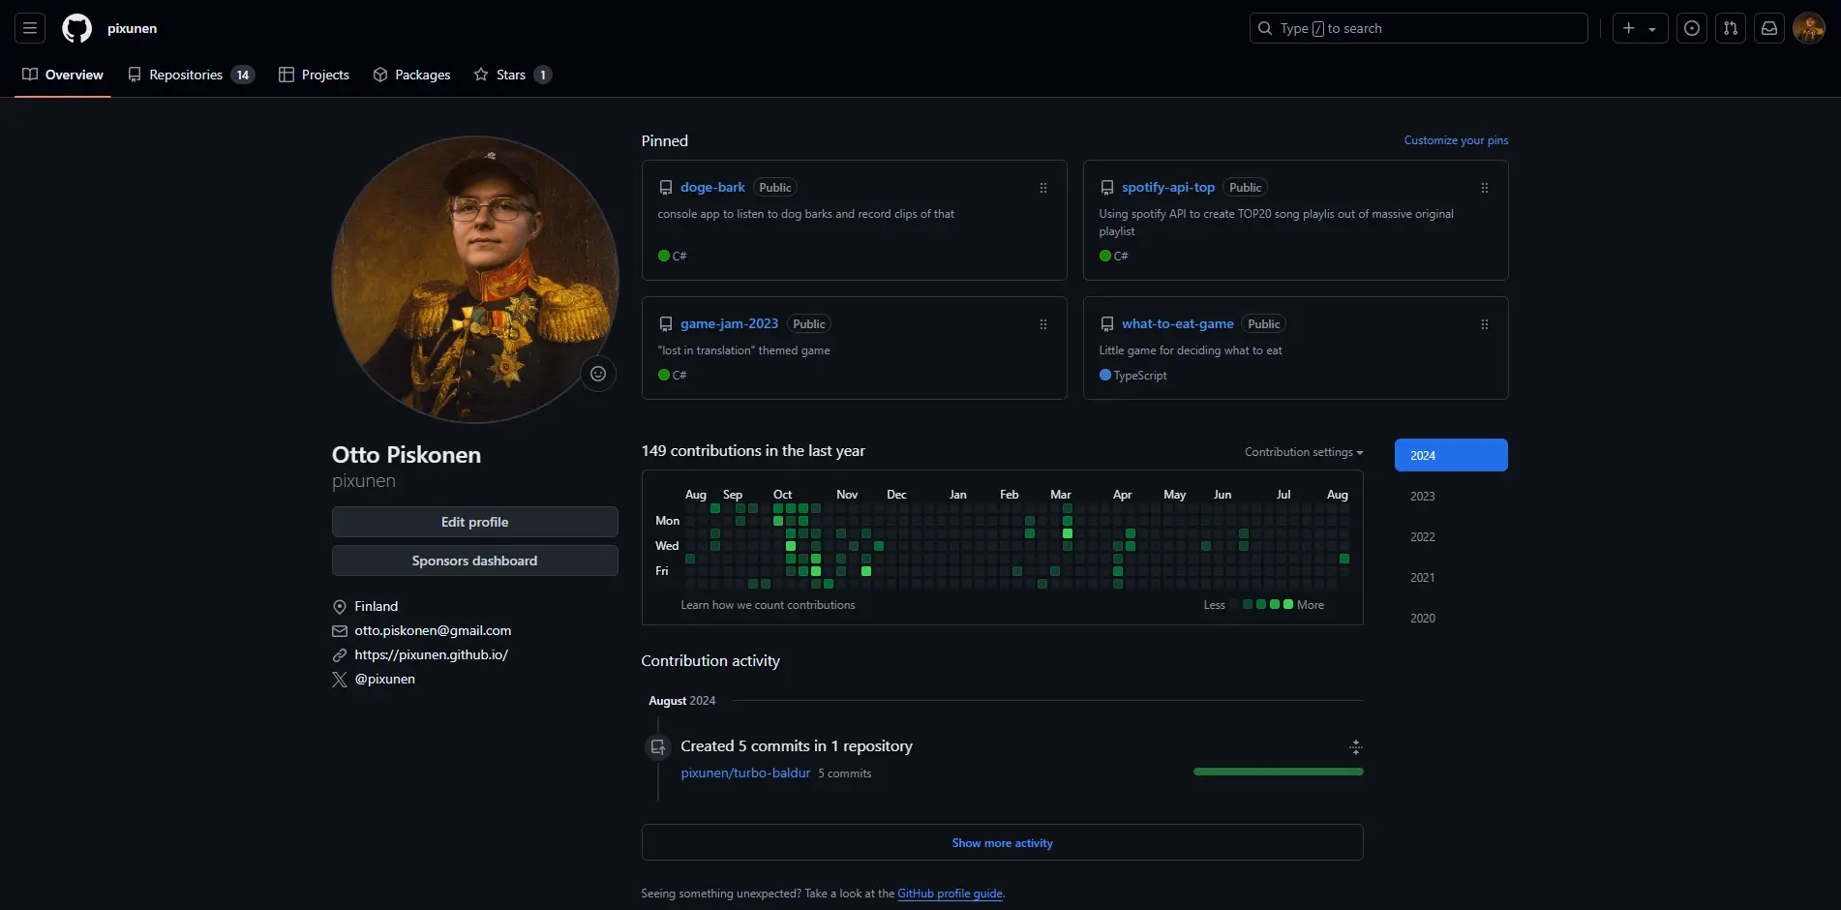
Task: Click the Finland location text
Action: (x=377, y=606)
